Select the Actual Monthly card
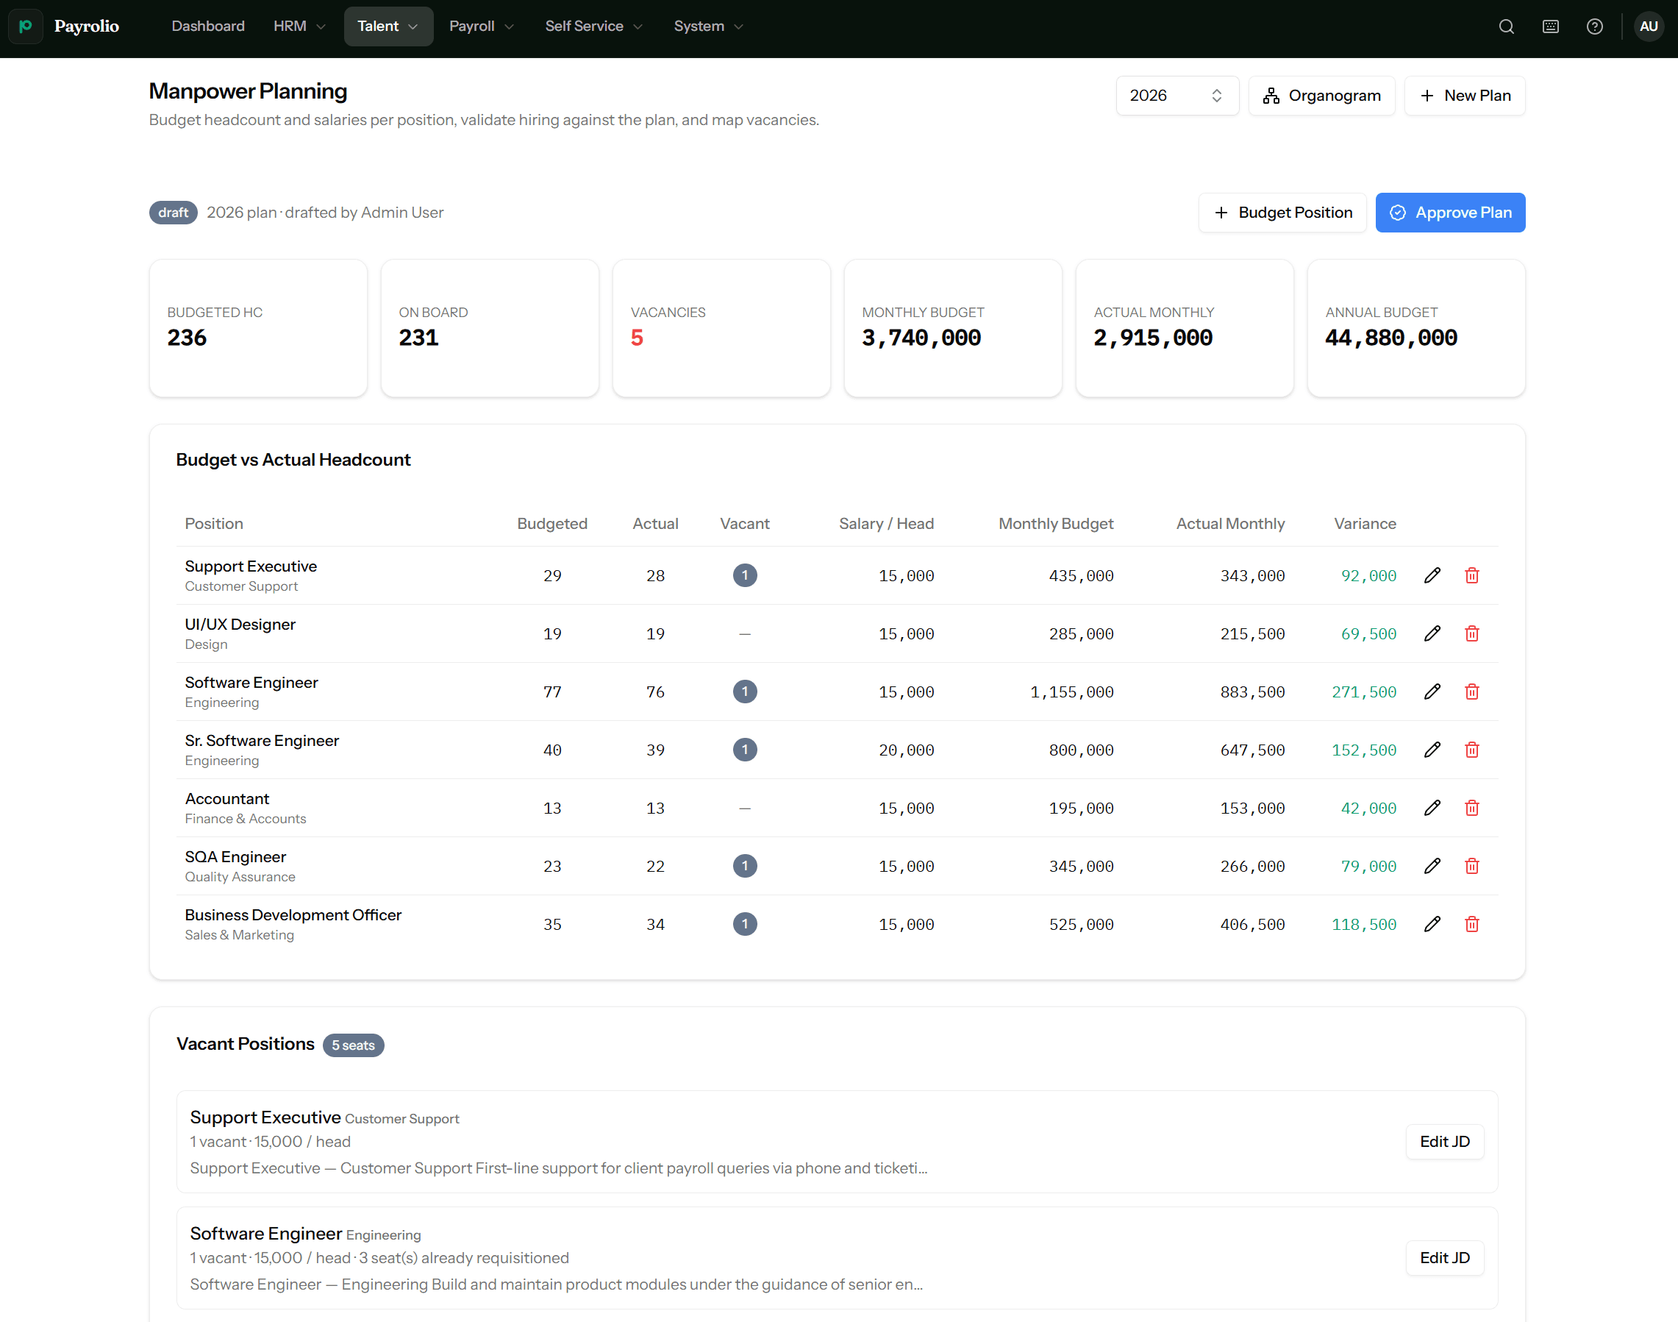Viewport: 1678px width, 1322px height. [x=1185, y=327]
